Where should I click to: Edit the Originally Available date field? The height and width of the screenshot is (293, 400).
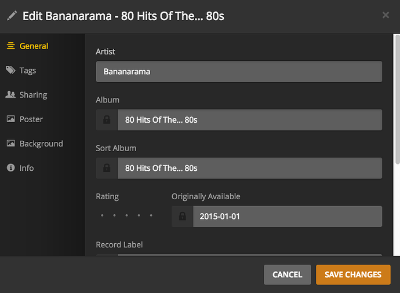point(287,217)
